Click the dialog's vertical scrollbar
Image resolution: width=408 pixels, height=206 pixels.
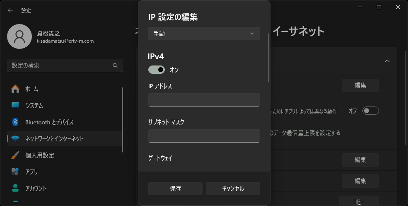pyautogui.click(x=268, y=58)
